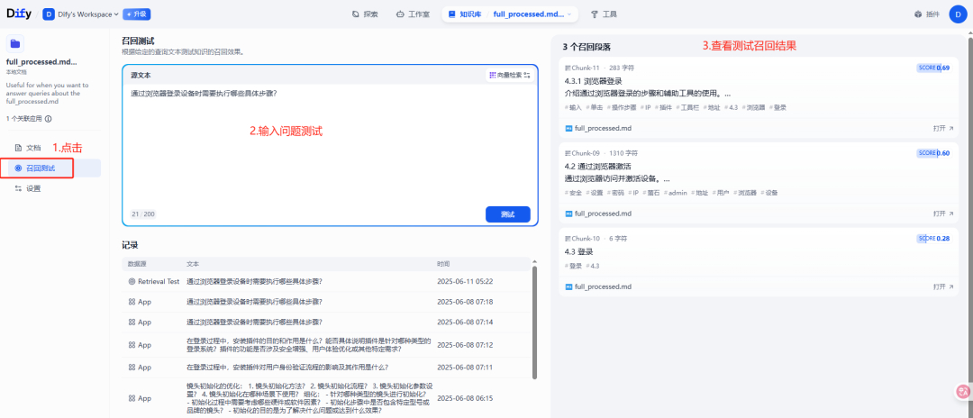Select the App record dated 2025-06-08 07:14

(x=326, y=323)
